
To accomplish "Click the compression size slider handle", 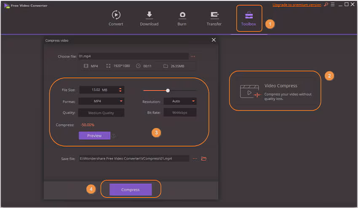I will point(168,91).
